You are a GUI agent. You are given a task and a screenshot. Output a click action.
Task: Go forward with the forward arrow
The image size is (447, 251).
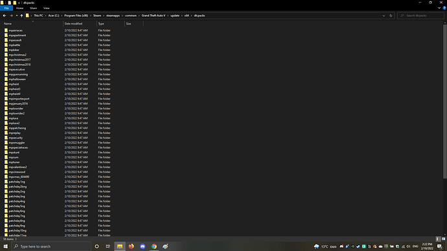(11, 16)
